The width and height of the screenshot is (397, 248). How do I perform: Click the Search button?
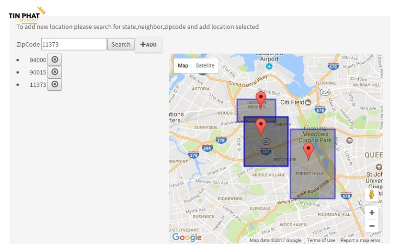121,44
